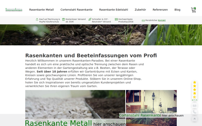The height and width of the screenshot is (126, 202).
Task: Click the envelope icon beside Persönlicher Kontakt
Action: 143,20
